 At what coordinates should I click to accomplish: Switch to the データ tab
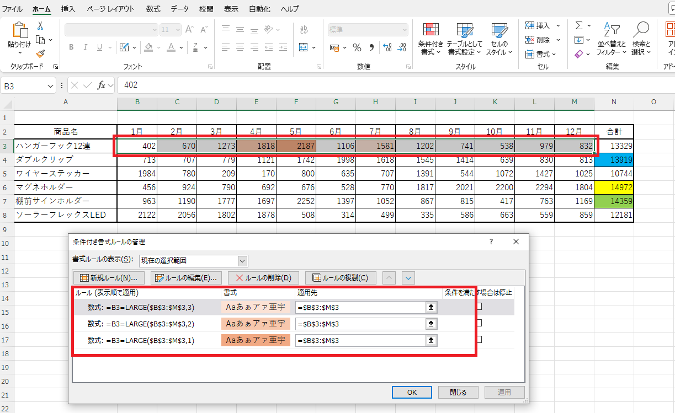179,9
